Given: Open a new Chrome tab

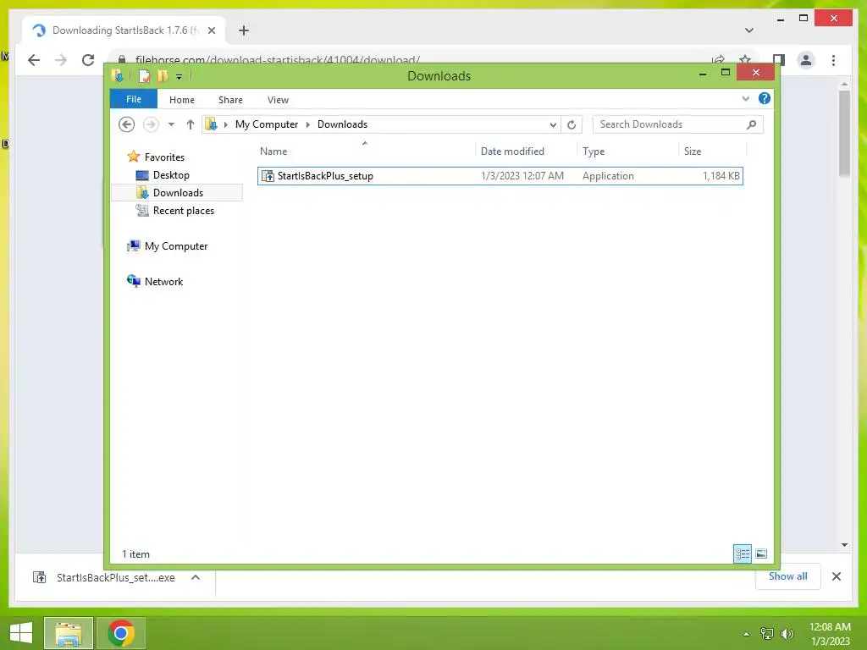Looking at the screenshot, I should 244,30.
